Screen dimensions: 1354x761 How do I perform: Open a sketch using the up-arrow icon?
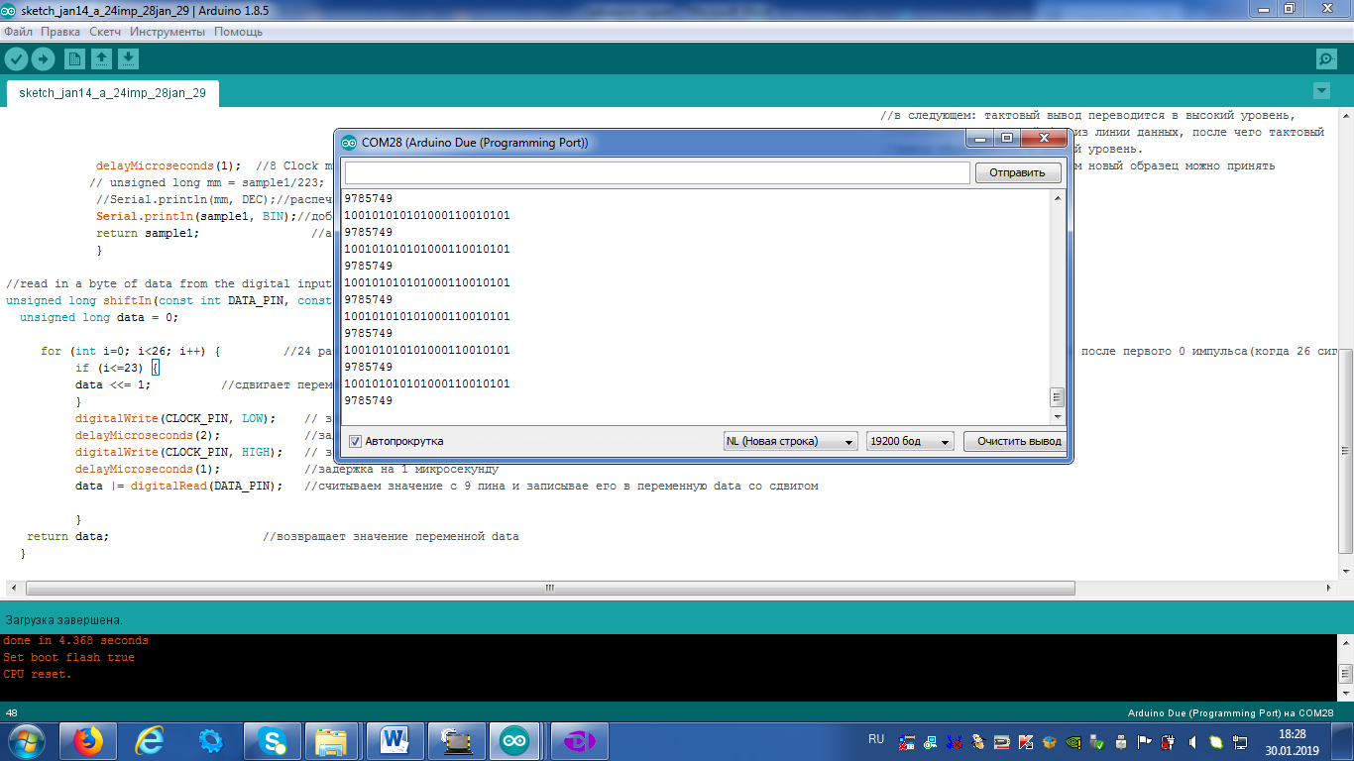pyautogui.click(x=101, y=59)
